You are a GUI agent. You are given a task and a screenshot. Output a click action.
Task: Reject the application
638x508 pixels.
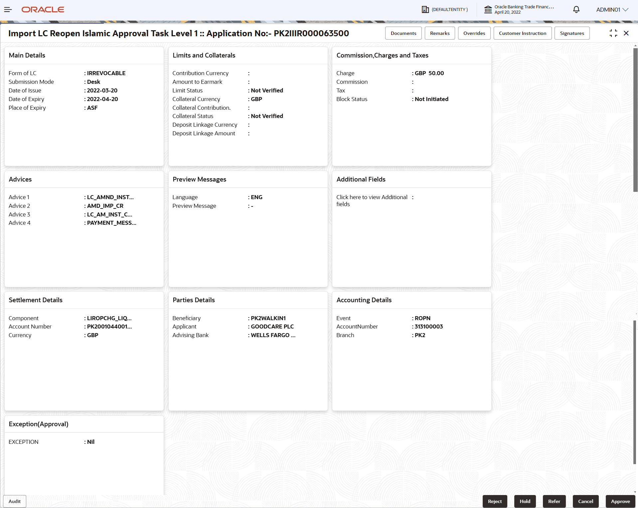(495, 501)
